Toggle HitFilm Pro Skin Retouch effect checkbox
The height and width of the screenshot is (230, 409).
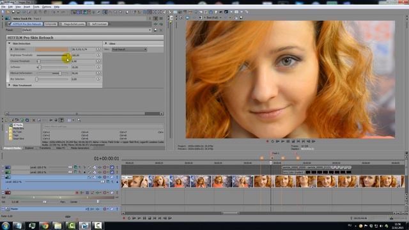pos(10,24)
